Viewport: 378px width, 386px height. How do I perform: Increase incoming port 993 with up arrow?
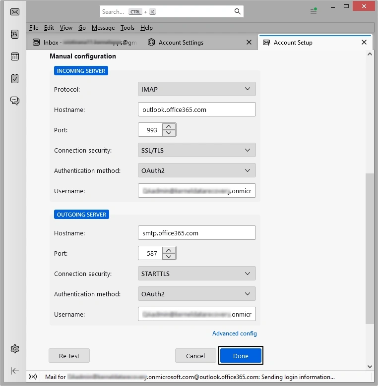point(169,126)
